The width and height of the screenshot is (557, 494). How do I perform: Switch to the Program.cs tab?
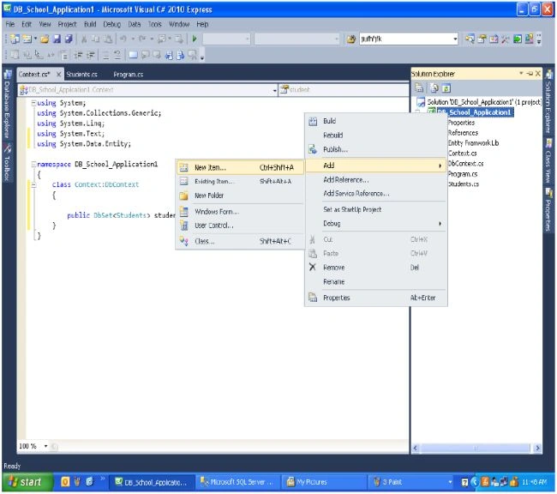(x=129, y=75)
